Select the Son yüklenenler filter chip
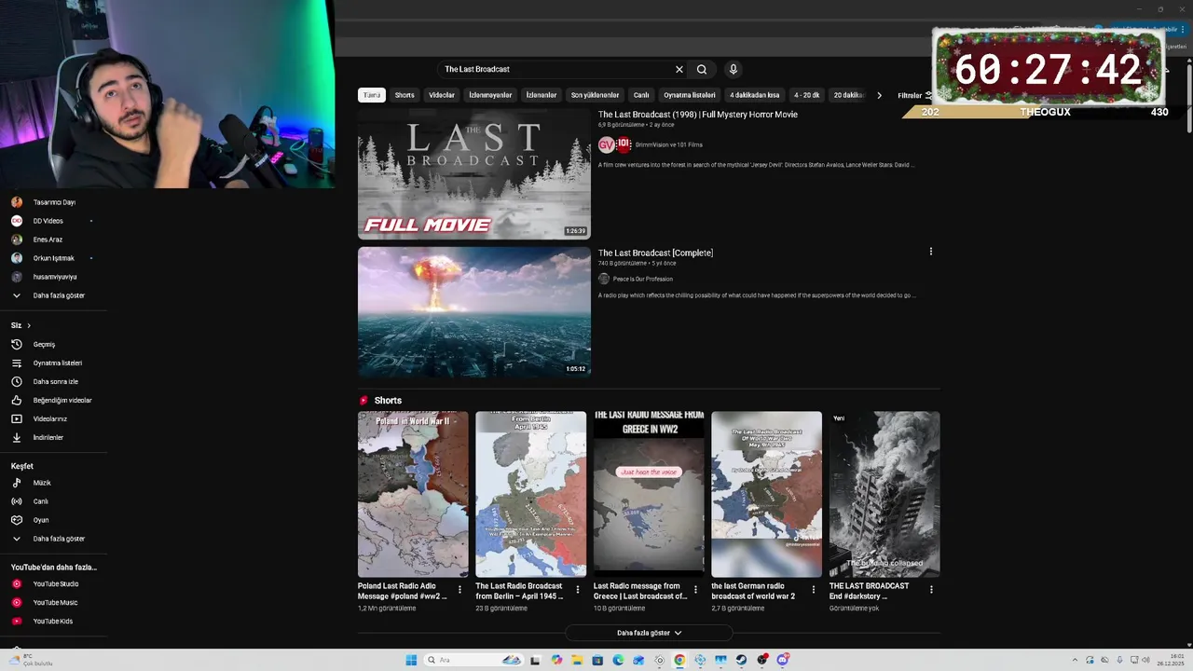Screen dimensions: 1193x671 click(x=595, y=95)
